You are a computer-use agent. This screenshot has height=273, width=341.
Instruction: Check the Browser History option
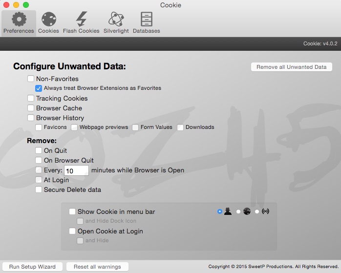(31, 118)
